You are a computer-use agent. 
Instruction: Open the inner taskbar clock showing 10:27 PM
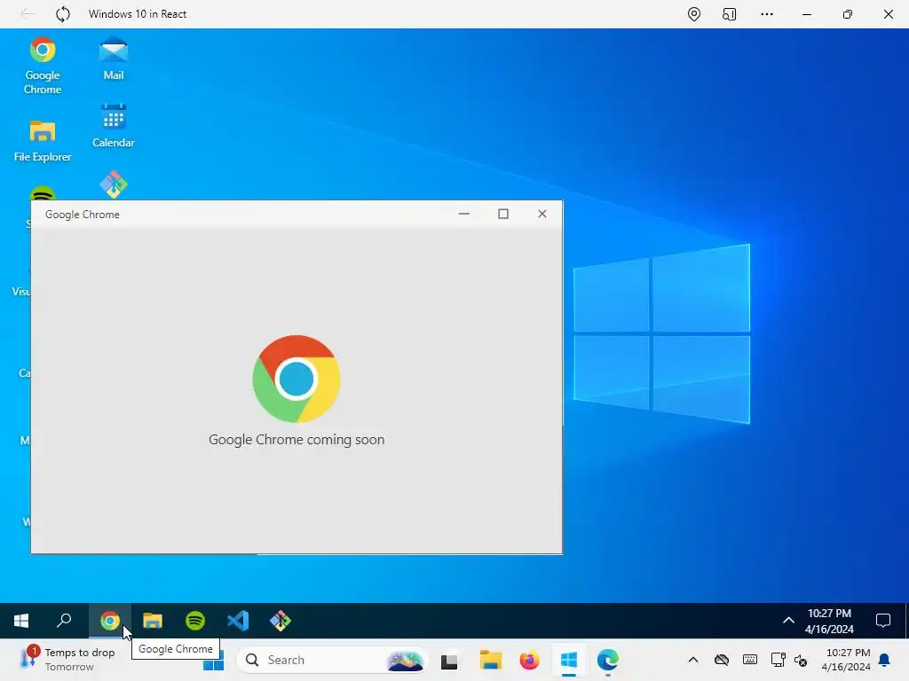point(829,621)
